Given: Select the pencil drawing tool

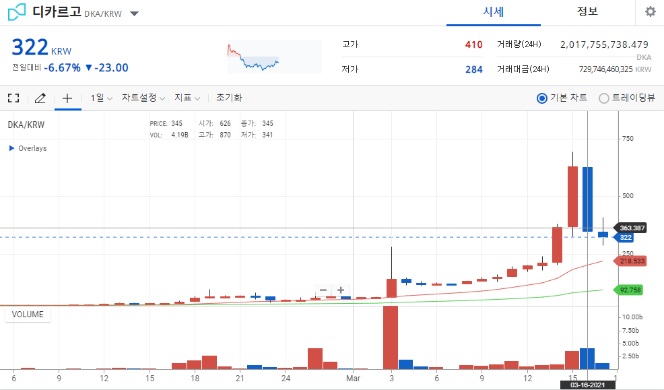Looking at the screenshot, I should pos(40,98).
